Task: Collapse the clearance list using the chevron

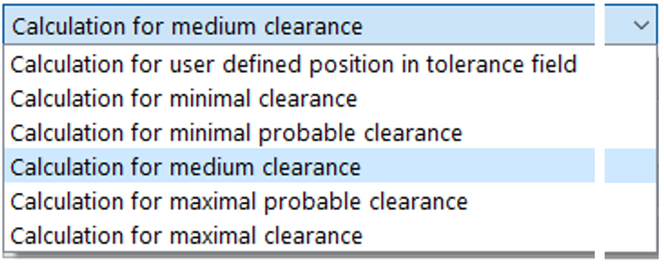Action: 640,26
